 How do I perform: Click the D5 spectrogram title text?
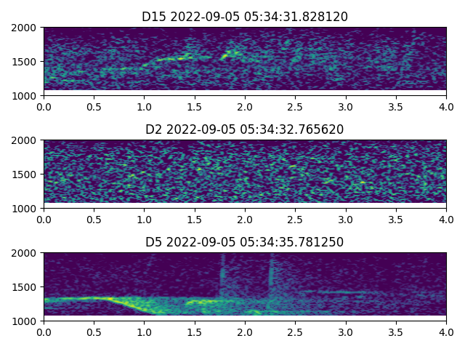pyautogui.click(x=245, y=242)
